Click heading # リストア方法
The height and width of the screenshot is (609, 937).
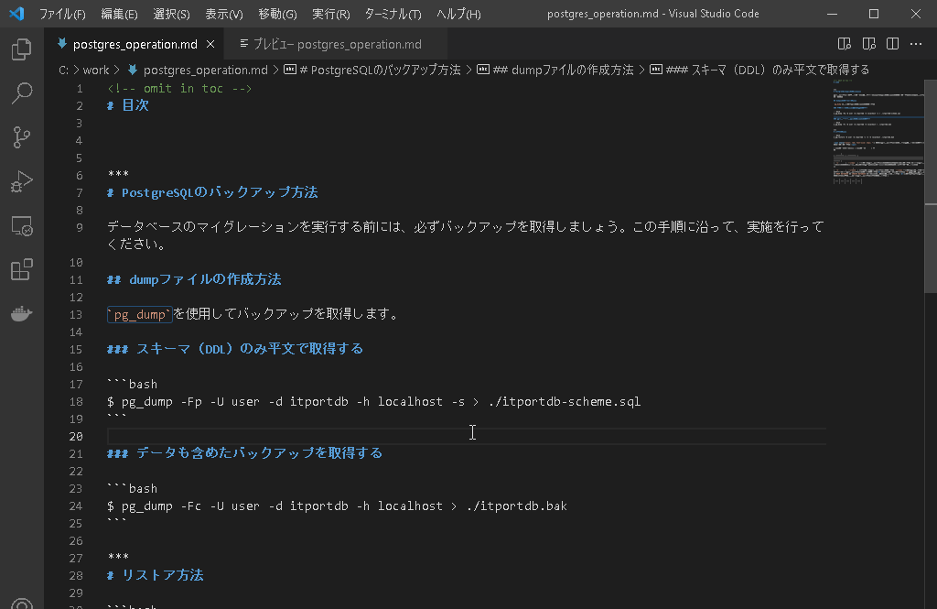[156, 575]
